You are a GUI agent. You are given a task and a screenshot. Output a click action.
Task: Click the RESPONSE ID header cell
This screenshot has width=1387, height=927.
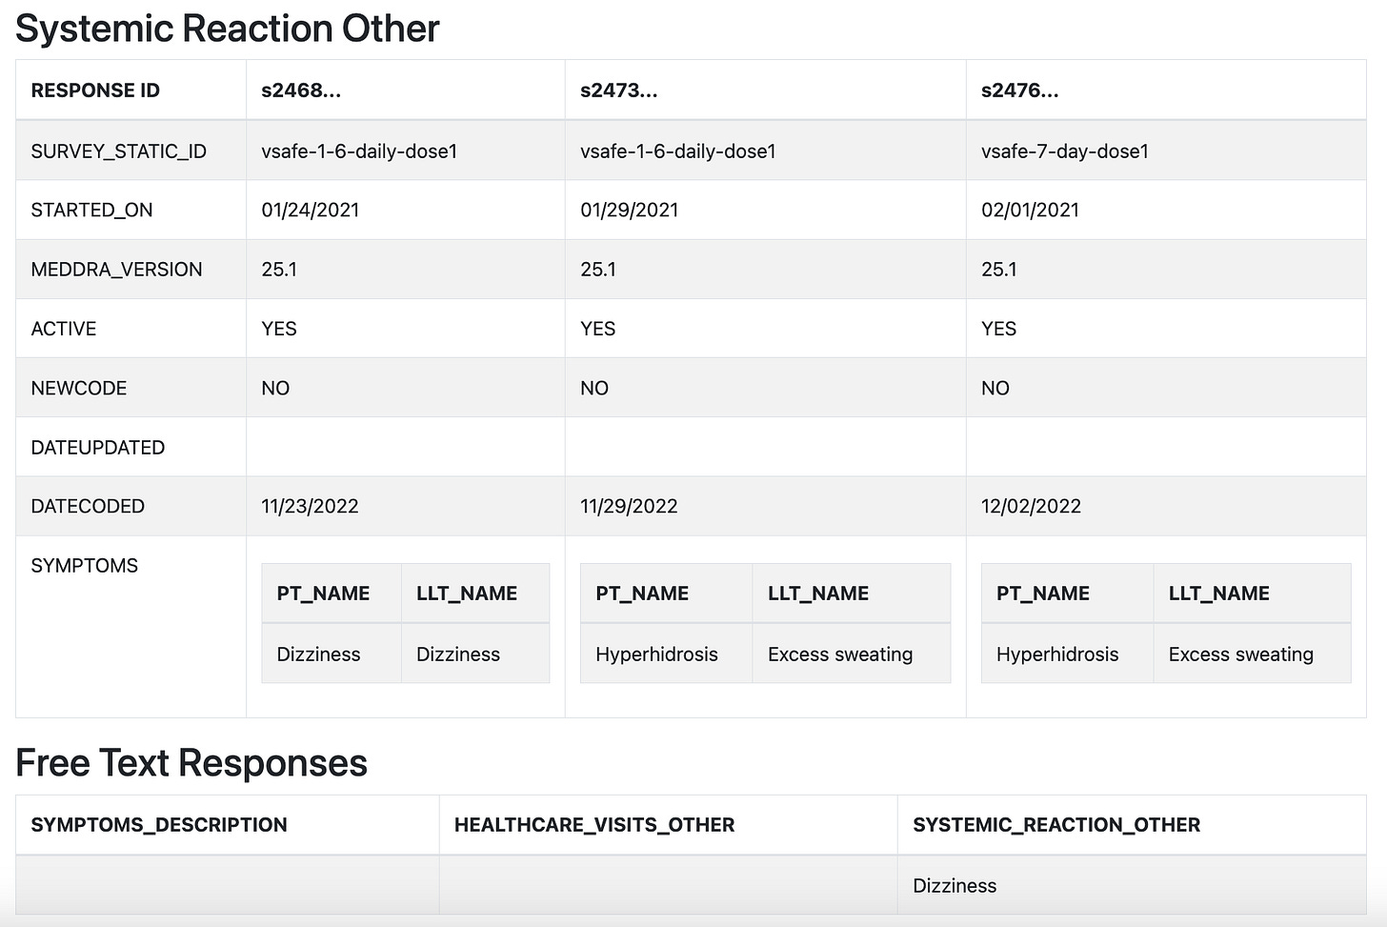pyautogui.click(x=95, y=91)
